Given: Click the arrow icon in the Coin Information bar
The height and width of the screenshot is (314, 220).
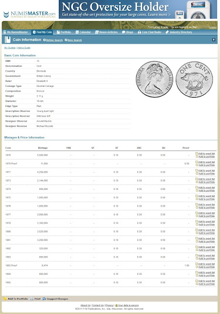Looking at the screenshot, I should (214, 40).
